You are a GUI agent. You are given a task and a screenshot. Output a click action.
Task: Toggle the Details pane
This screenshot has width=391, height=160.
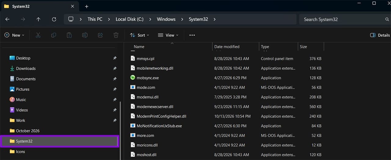click(x=380, y=35)
